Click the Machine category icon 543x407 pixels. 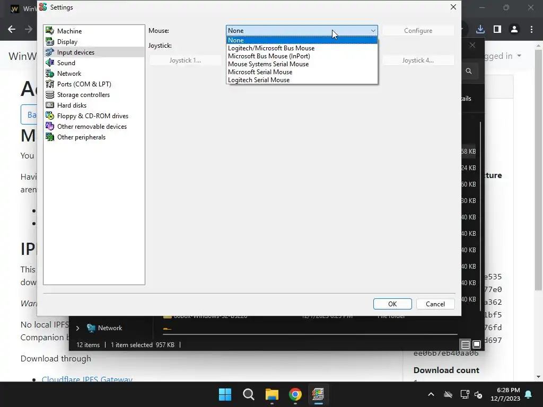(50, 31)
